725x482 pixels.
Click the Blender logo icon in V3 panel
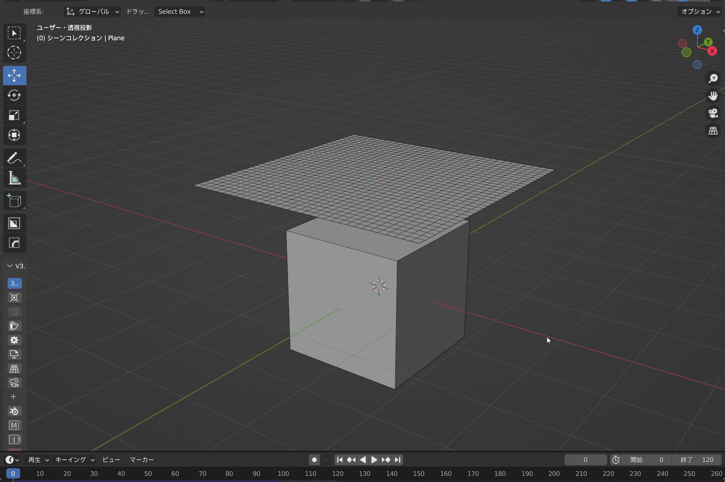14,411
